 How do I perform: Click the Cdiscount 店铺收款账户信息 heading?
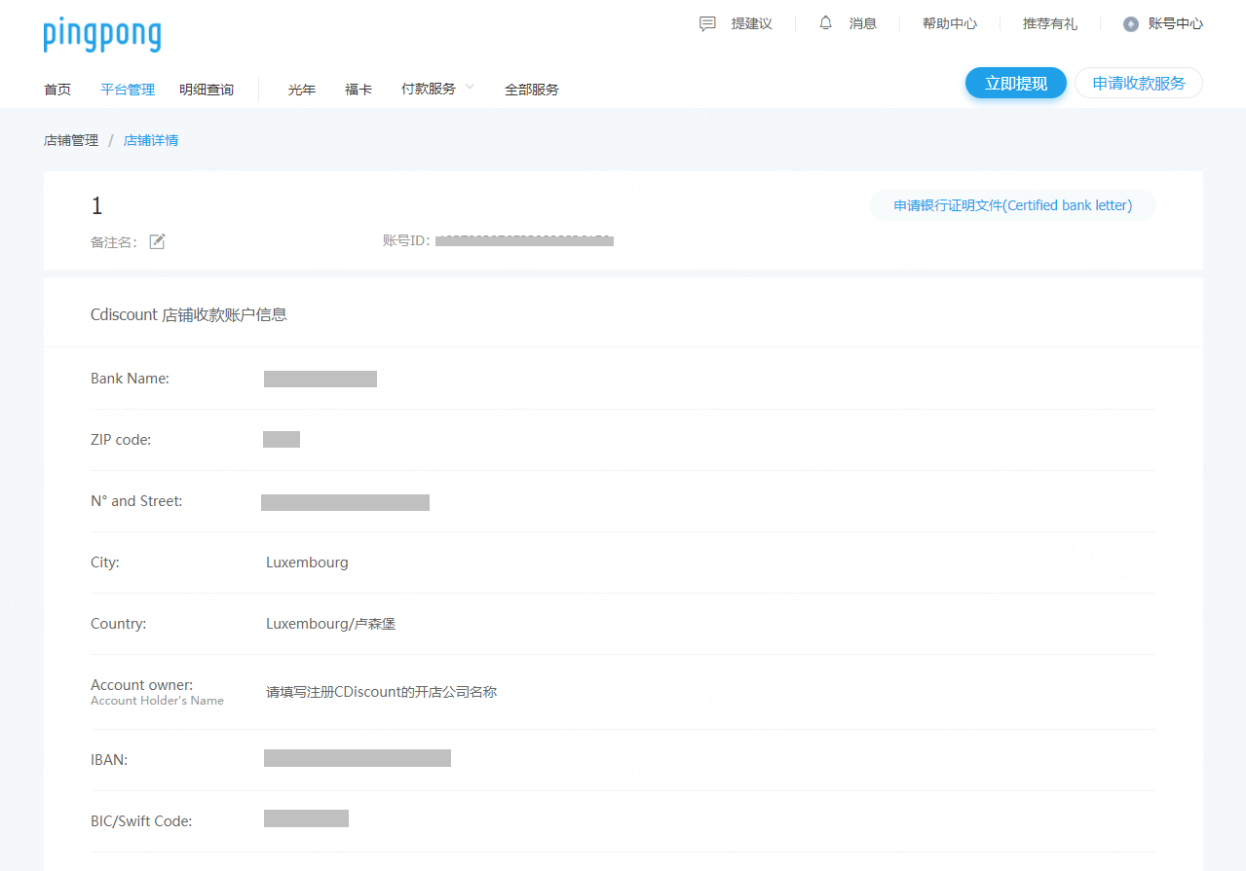click(x=189, y=314)
